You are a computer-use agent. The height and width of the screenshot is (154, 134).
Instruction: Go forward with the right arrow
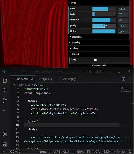click(30, 71)
